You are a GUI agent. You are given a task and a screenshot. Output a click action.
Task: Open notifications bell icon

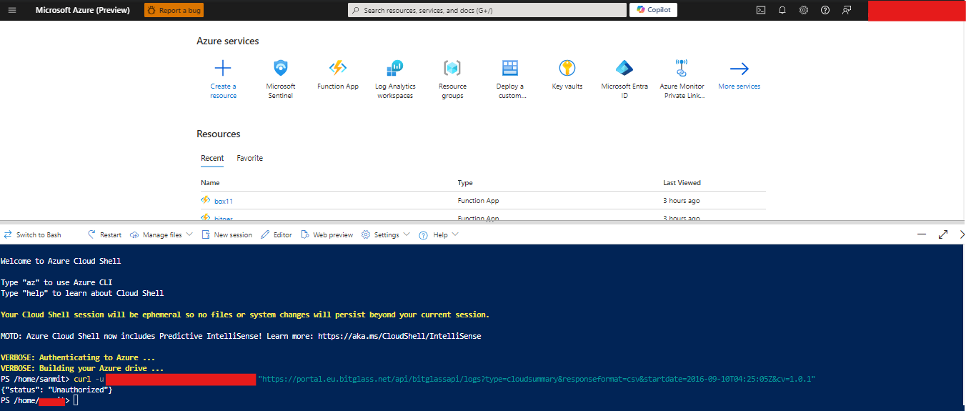[782, 10]
